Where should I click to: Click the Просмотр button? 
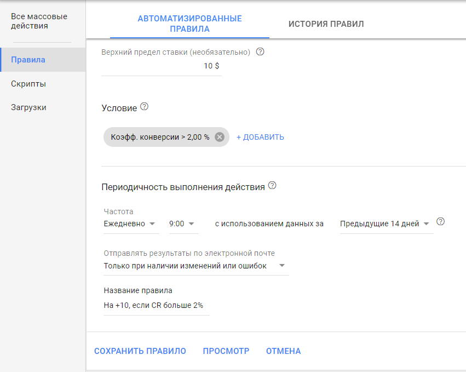[x=226, y=351]
